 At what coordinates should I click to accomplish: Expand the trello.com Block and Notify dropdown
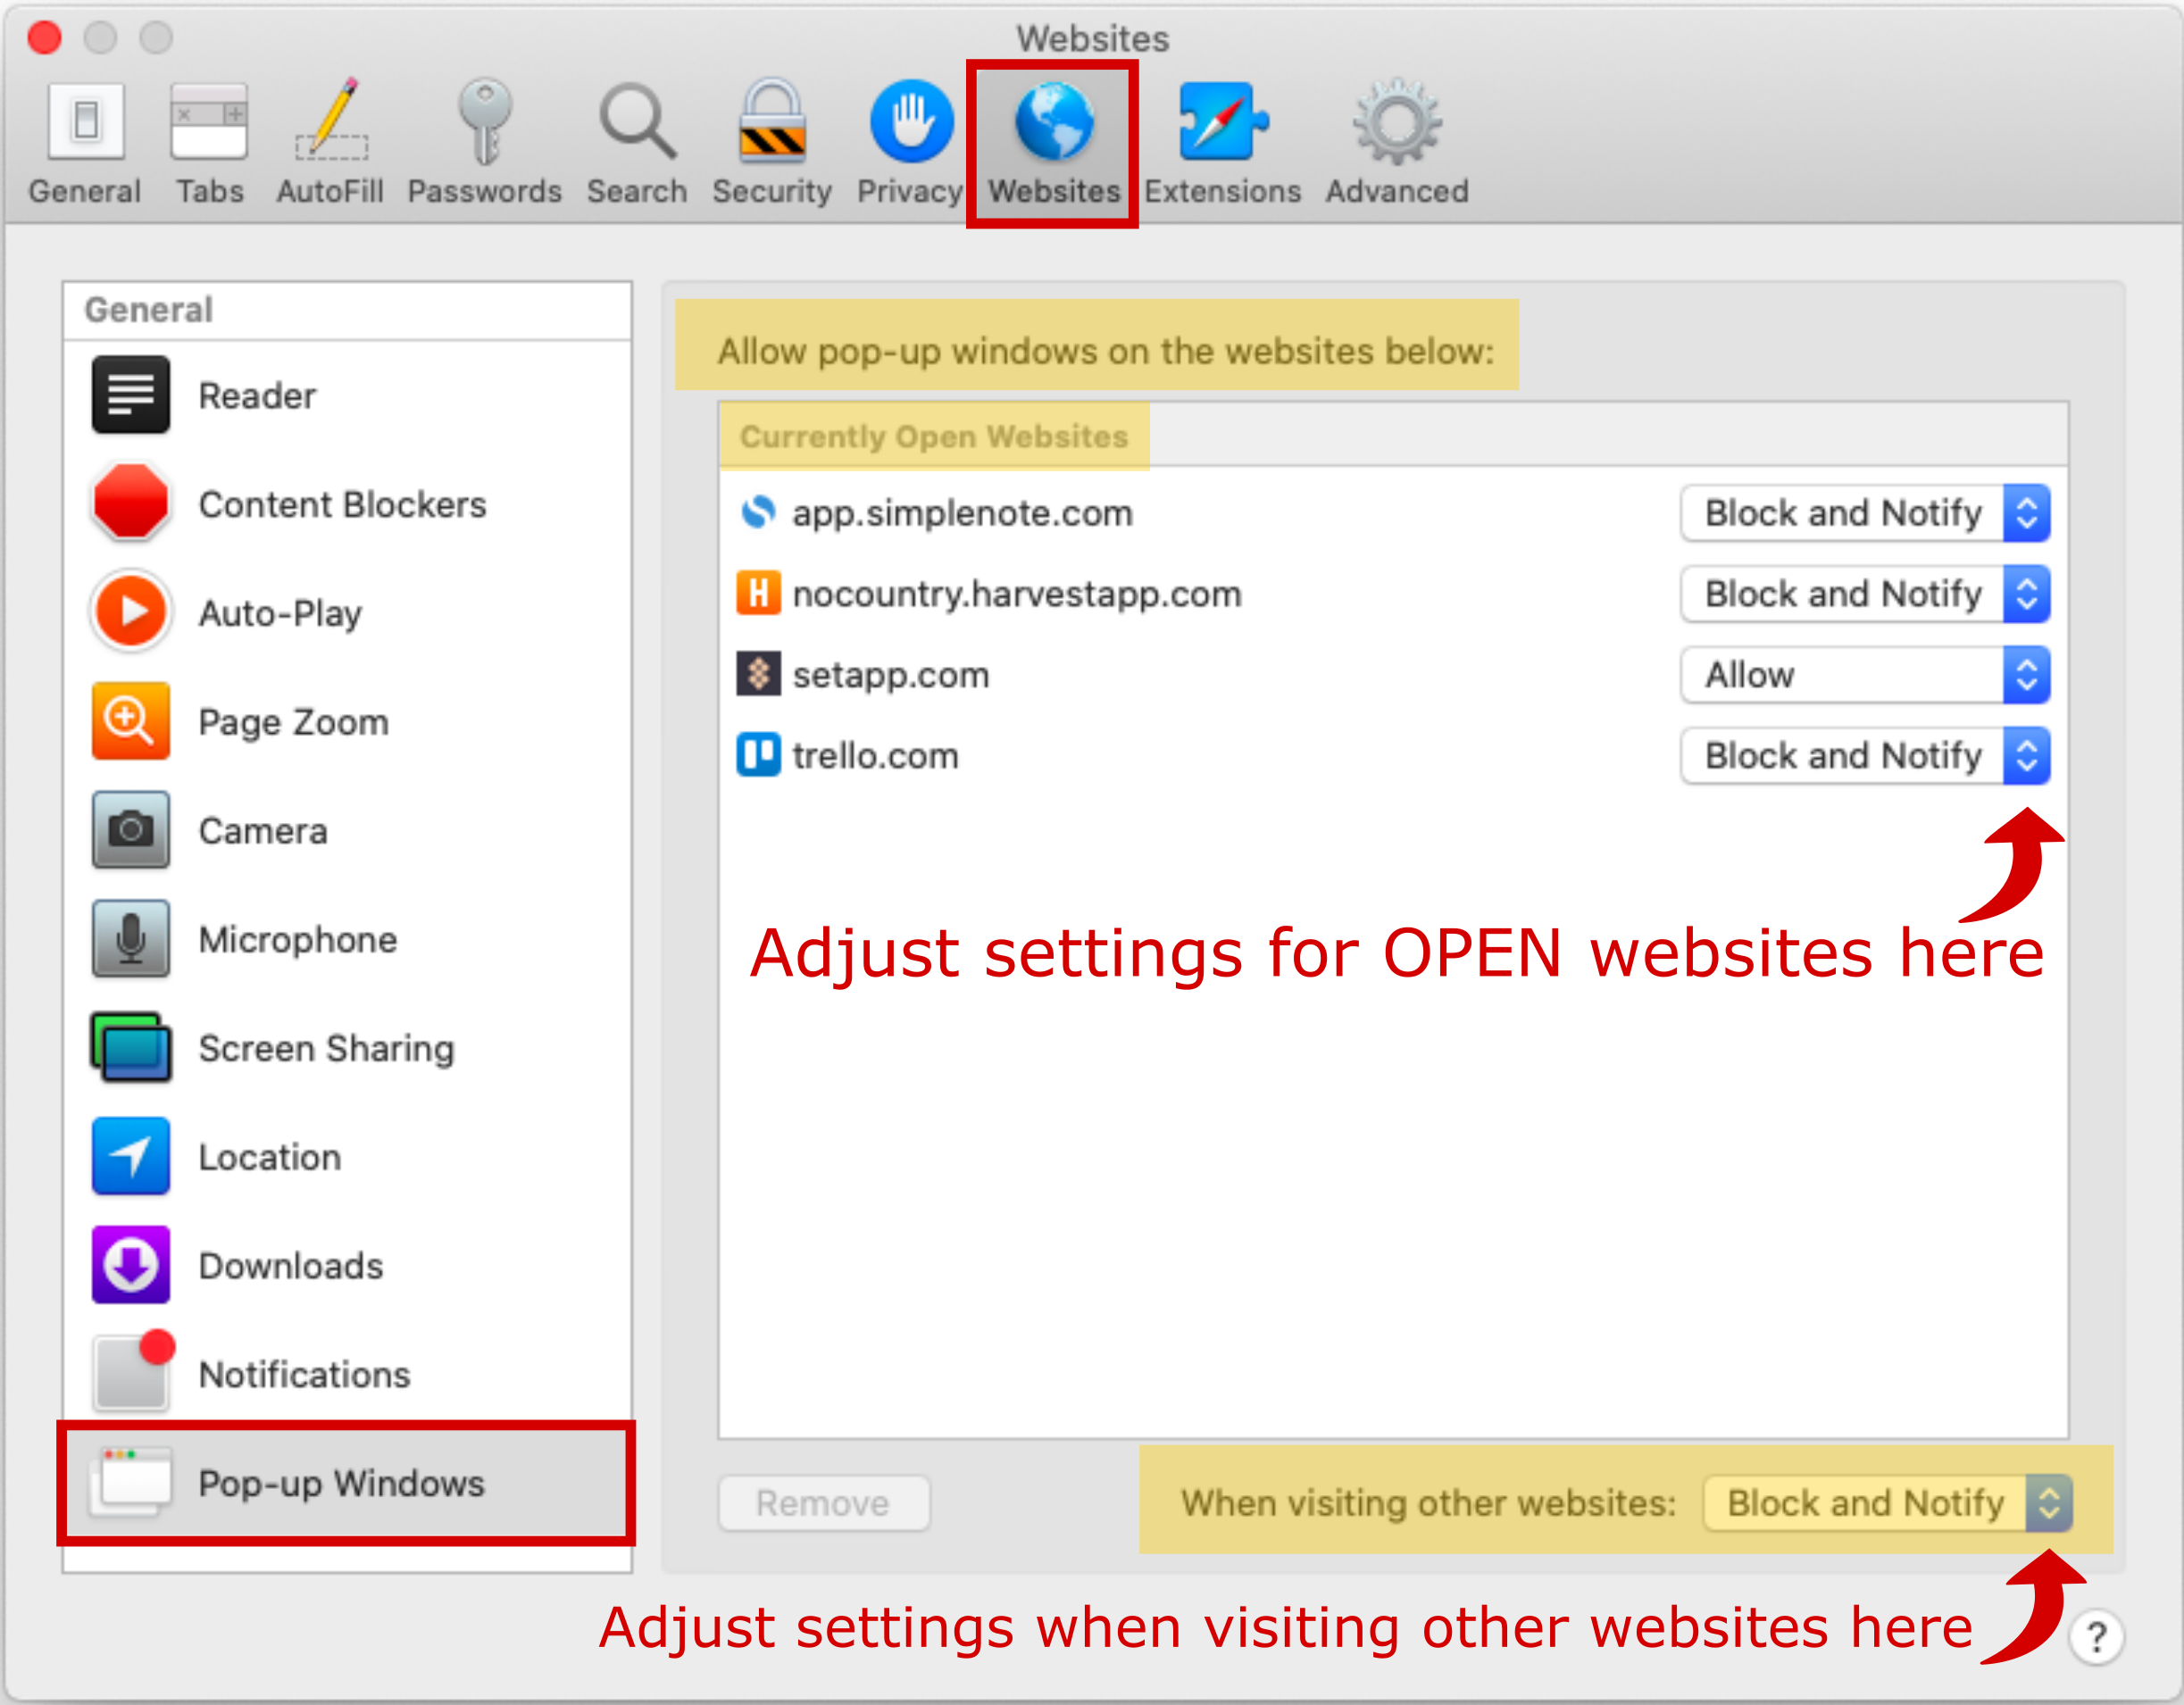pyautogui.click(x=1865, y=756)
